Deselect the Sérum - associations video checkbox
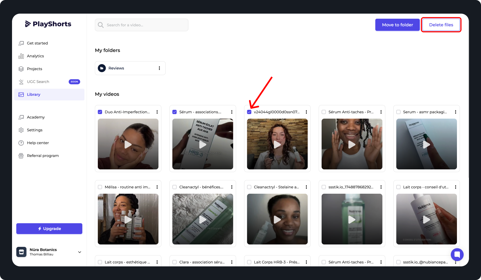The image size is (481, 280). click(174, 112)
